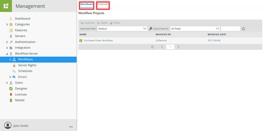Click the Quick Search text field
The width and height of the screenshot is (264, 131).
click(230, 29)
